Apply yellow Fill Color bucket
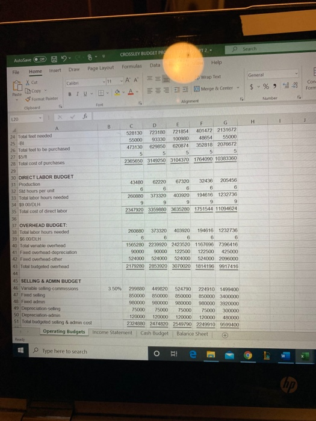 [117, 93]
